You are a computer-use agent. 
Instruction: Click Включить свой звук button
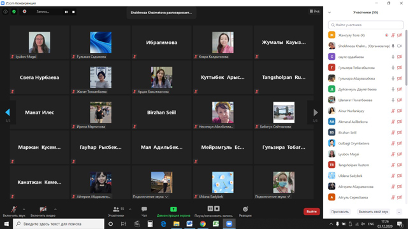373,212
